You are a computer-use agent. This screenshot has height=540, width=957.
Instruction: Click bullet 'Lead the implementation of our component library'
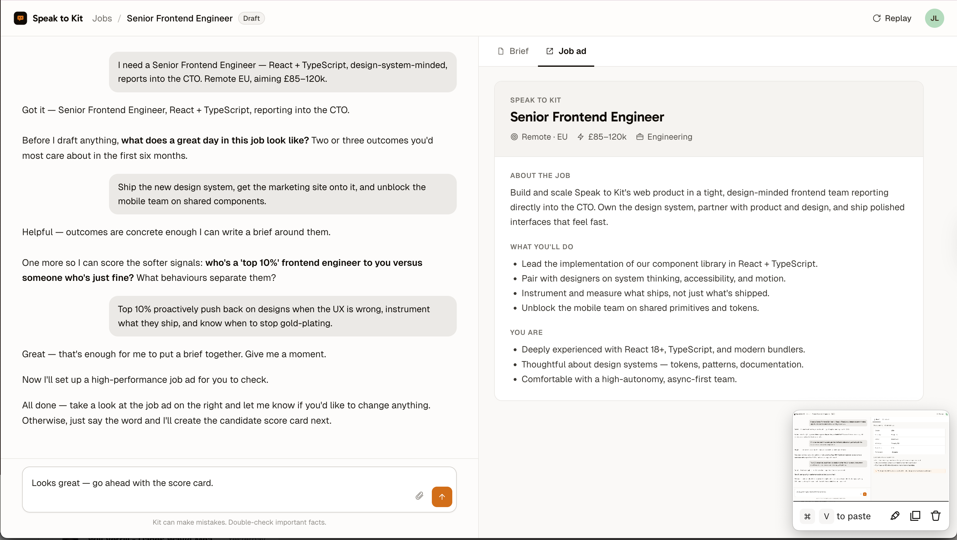click(x=669, y=264)
